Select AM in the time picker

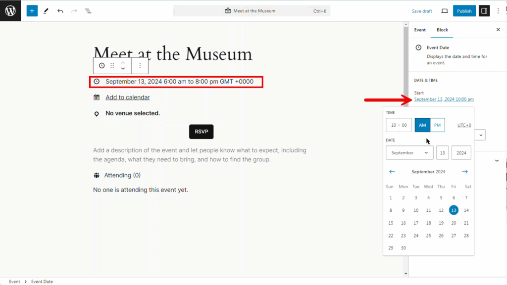tap(422, 125)
